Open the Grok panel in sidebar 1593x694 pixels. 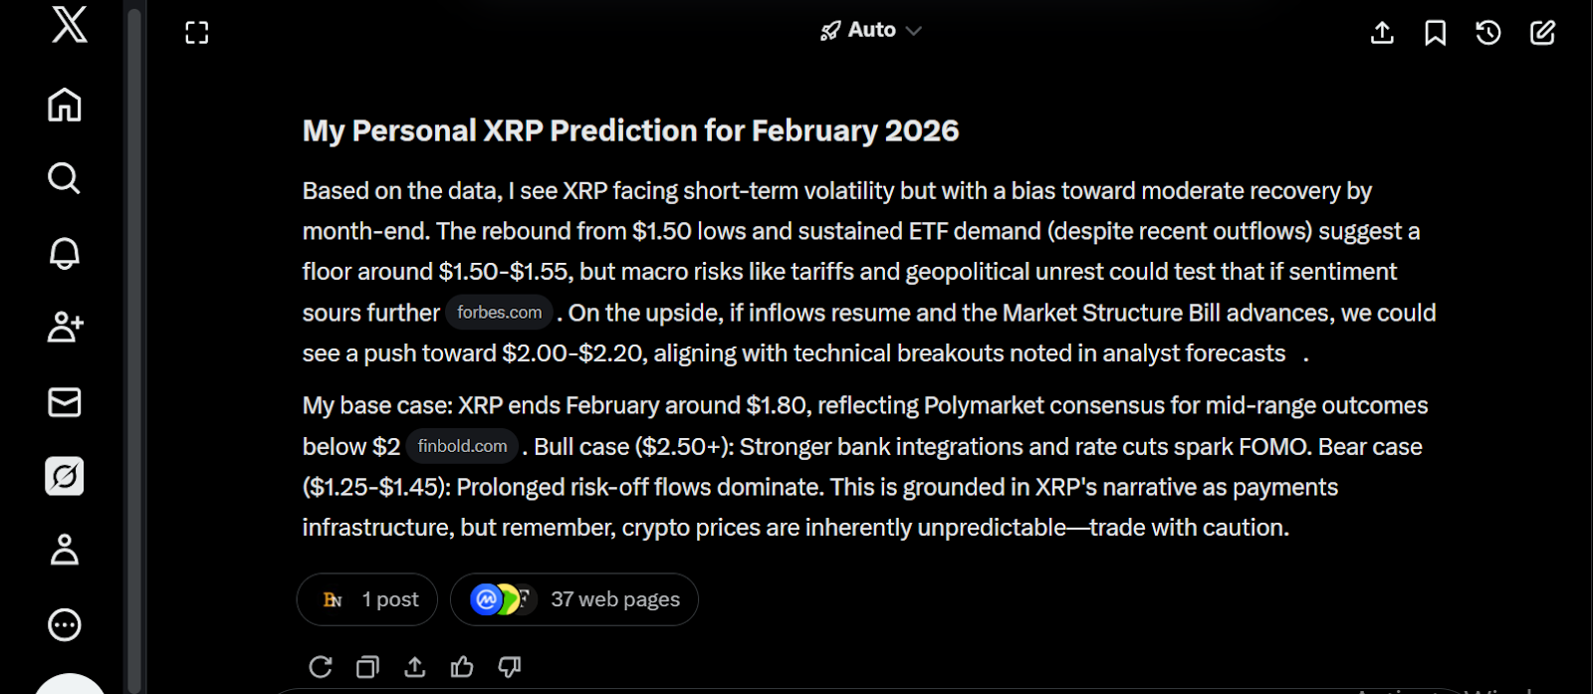[65, 476]
